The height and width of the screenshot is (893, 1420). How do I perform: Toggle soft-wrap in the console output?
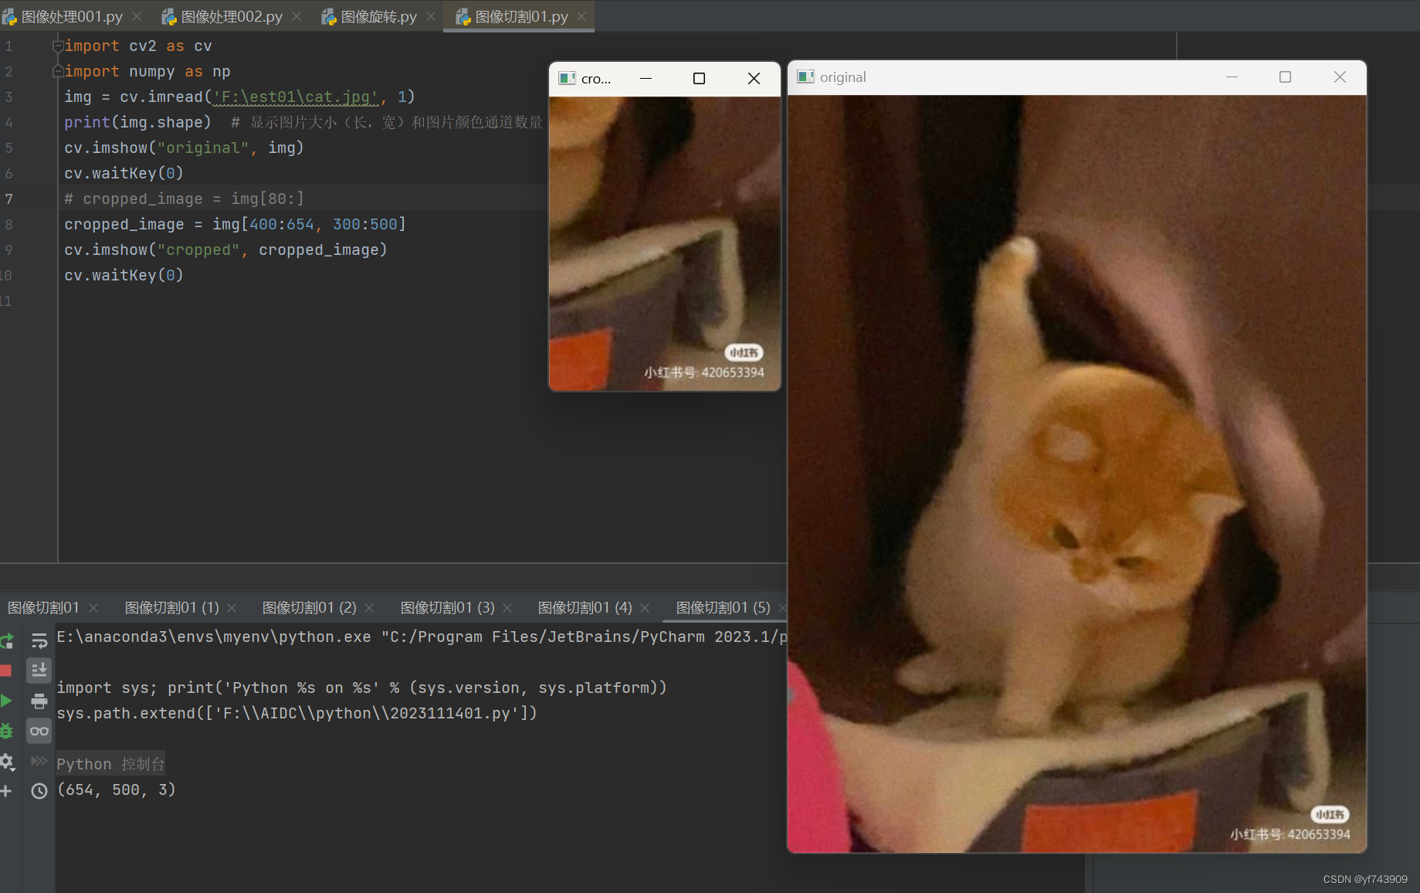pyautogui.click(x=39, y=640)
